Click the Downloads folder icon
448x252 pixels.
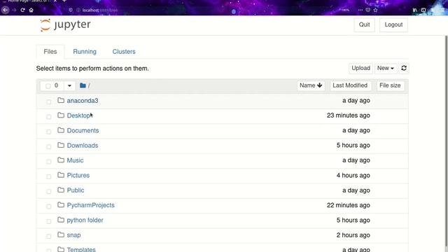tap(61, 145)
